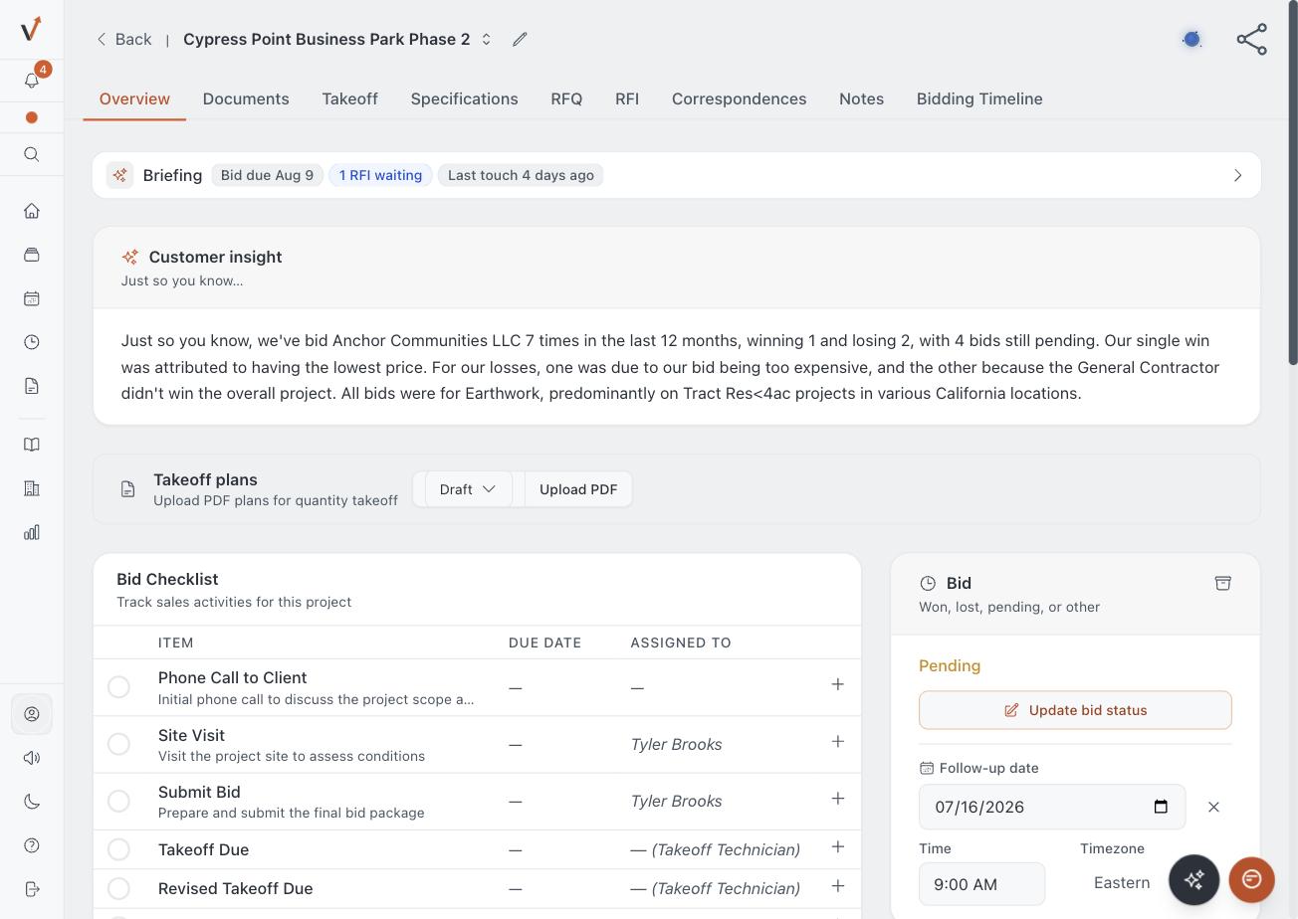This screenshot has height=919, width=1298.
Task: Click Upload PDF button
Action: click(578, 489)
